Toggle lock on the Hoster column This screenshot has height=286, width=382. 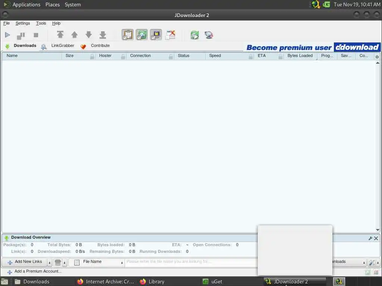tap(123, 57)
